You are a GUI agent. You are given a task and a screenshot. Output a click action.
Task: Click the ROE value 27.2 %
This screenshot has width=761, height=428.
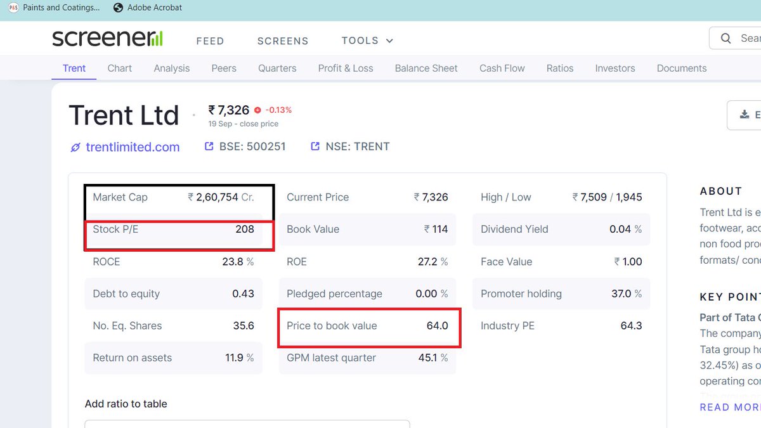(433, 262)
